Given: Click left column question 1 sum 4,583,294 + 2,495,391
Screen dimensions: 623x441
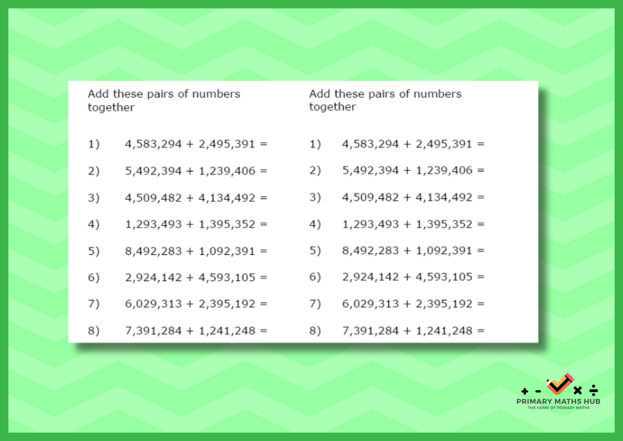Looking at the screenshot, I should (196, 144).
